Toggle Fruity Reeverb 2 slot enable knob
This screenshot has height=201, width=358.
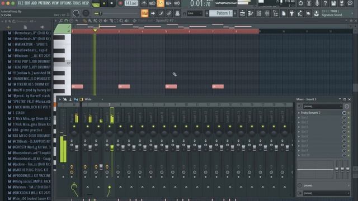[x=344, y=113]
